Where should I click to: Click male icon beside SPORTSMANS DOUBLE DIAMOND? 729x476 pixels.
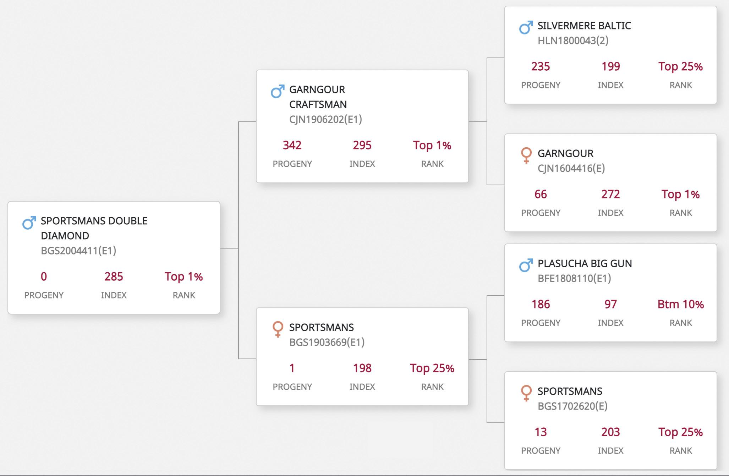(x=29, y=223)
